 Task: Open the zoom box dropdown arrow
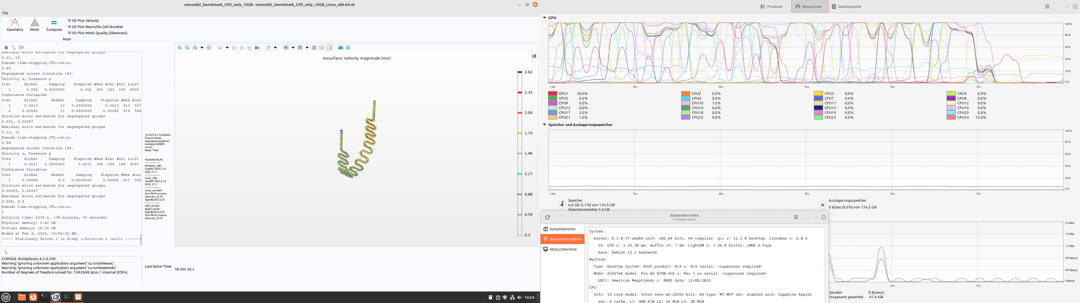click(202, 48)
